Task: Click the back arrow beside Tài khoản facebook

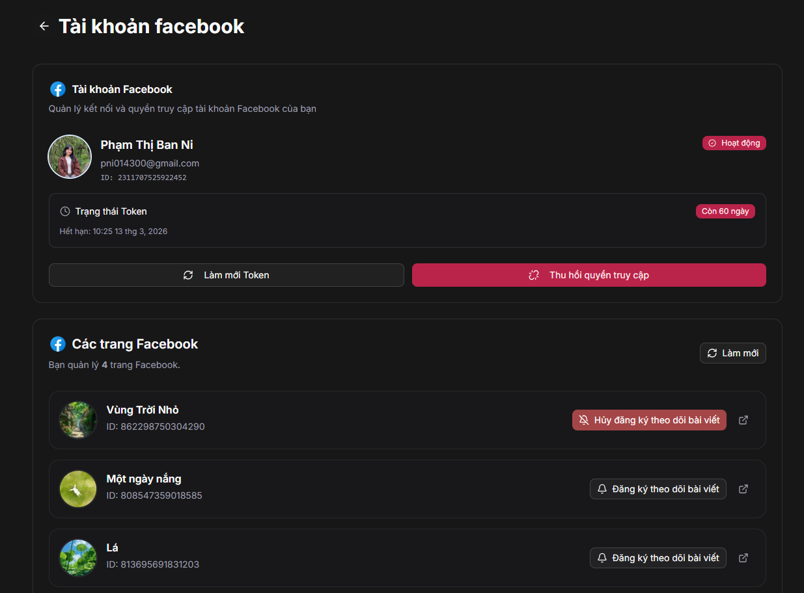Action: [44, 26]
